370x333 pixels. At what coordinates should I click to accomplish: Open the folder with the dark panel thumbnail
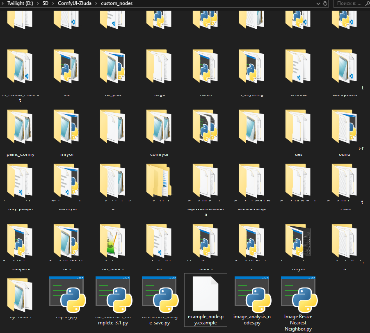point(298,241)
